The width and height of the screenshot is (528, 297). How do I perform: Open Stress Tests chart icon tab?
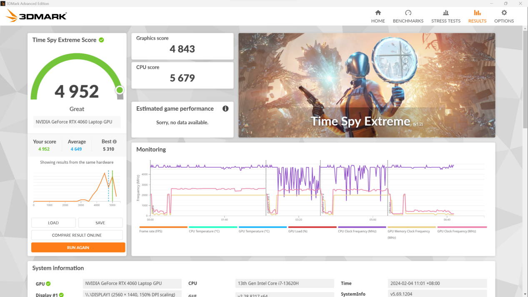[446, 13]
